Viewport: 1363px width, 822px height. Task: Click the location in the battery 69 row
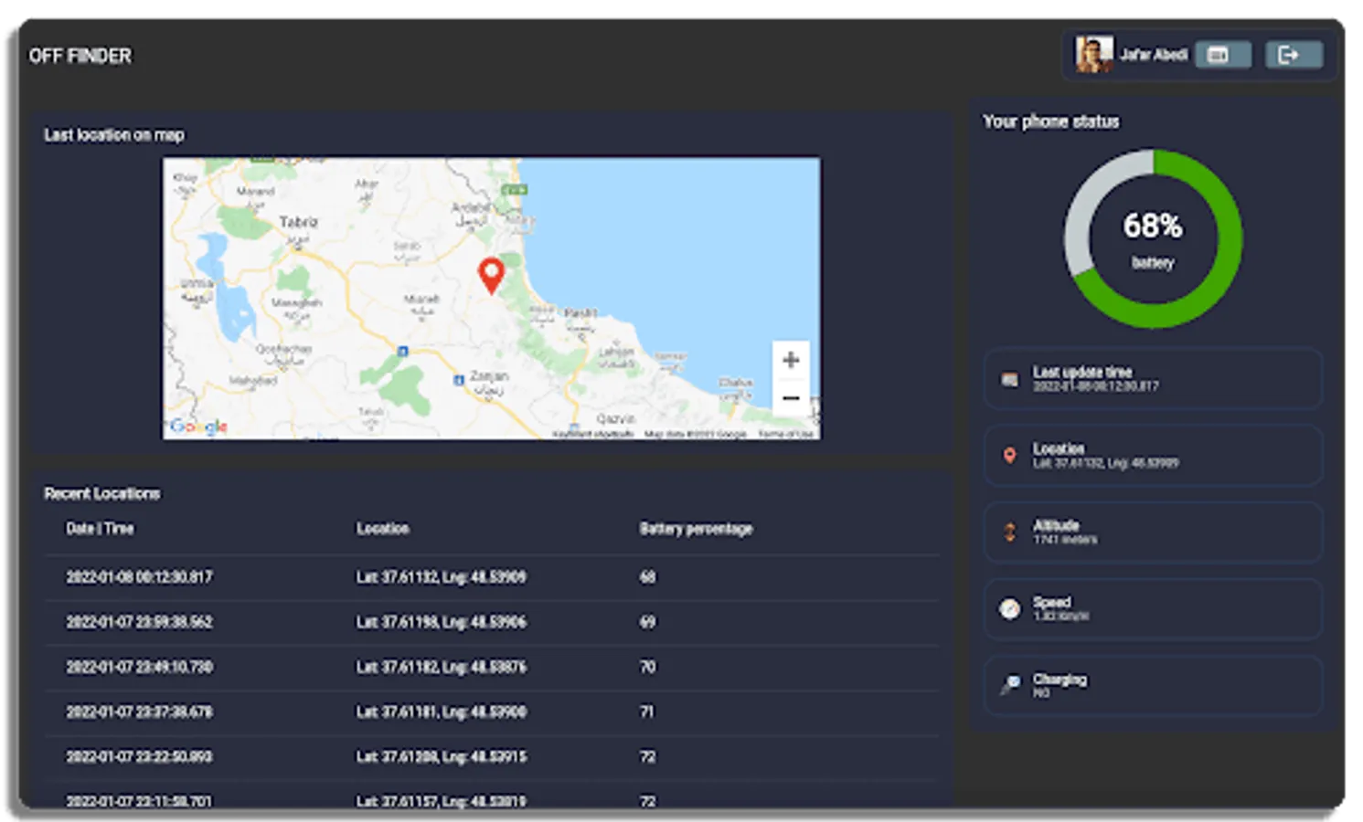pos(442,622)
